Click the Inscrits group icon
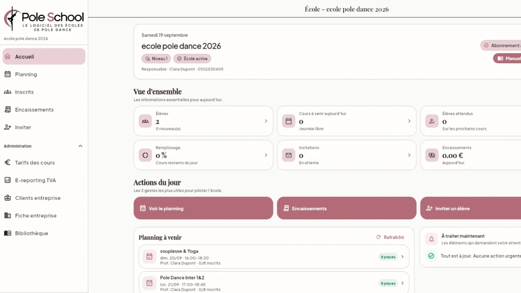 7,92
